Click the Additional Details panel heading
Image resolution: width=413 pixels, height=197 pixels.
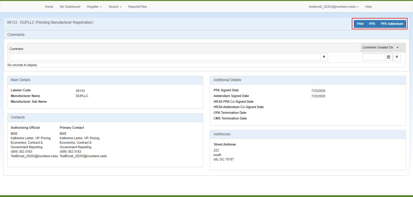(x=227, y=80)
